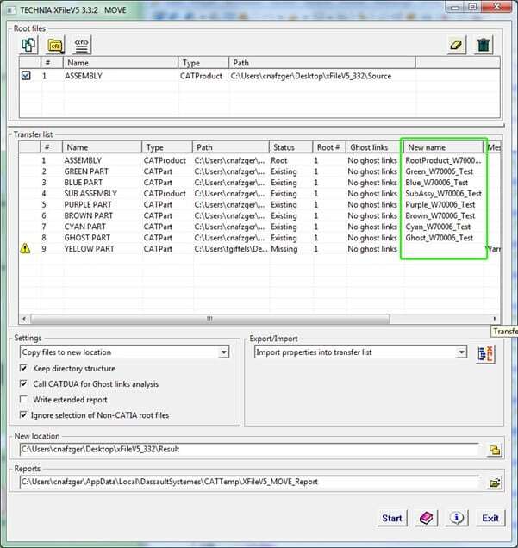The image size is (518, 548).
Task: Click the info icon button
Action: coord(457,518)
